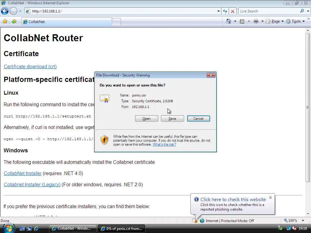The height and width of the screenshot is (233, 311).
Task: Click the 100% zoom level button
Action: click(x=291, y=221)
